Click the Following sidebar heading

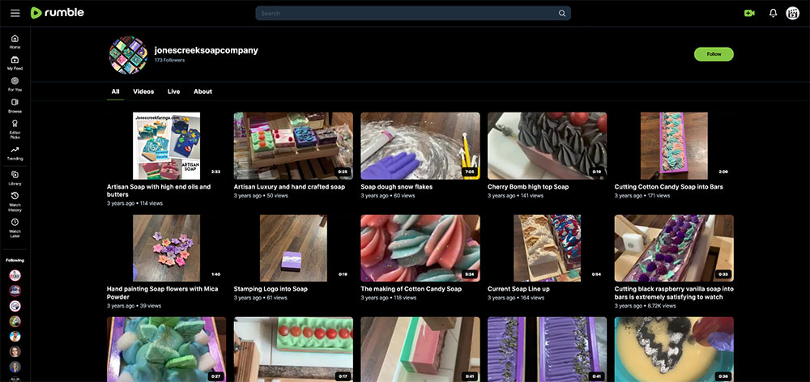click(15, 260)
